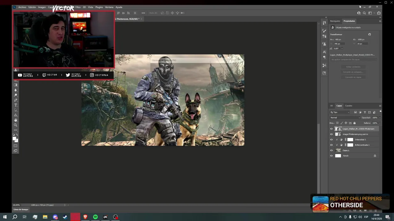This screenshot has height=221, width=394.
Task: Hide the Intensidad 1 adjustment layer
Action: tap(332, 140)
